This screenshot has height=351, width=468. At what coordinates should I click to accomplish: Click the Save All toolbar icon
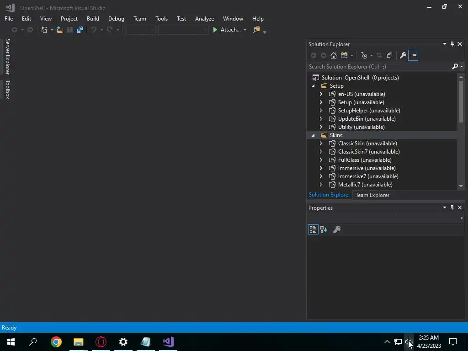pos(80,30)
